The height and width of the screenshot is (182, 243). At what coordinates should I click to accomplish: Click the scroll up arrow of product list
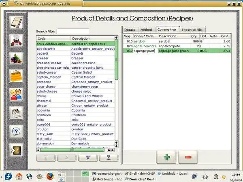[x=117, y=38]
